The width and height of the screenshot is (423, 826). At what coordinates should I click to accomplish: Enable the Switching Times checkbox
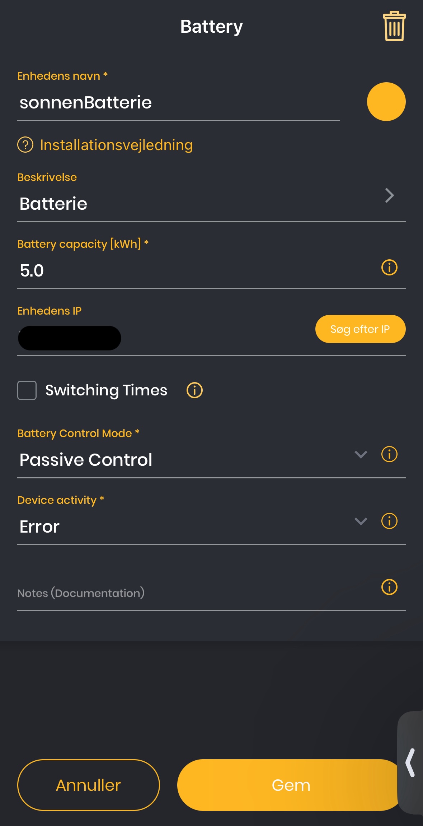click(27, 390)
